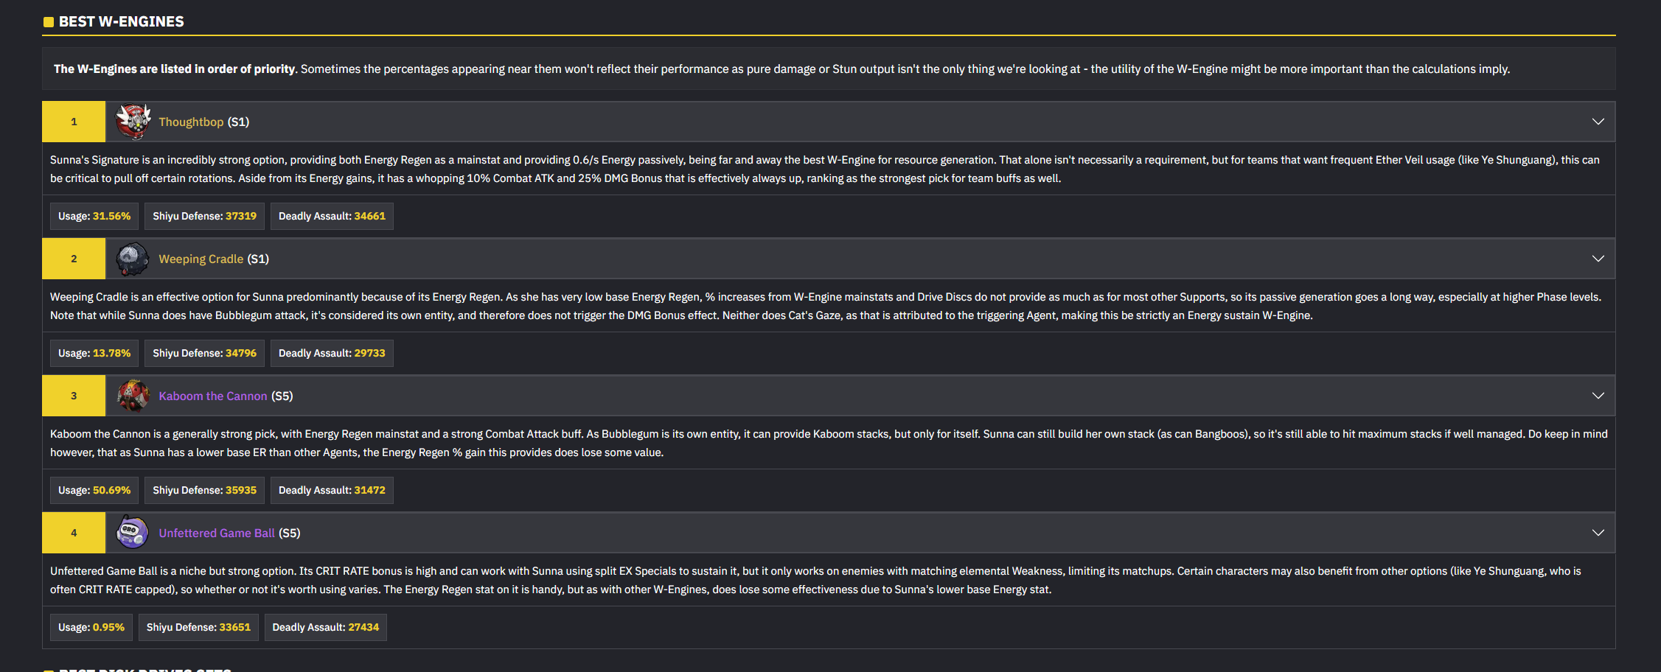Click the yellow rank 2 badge
The height and width of the screenshot is (672, 1661).
click(74, 259)
